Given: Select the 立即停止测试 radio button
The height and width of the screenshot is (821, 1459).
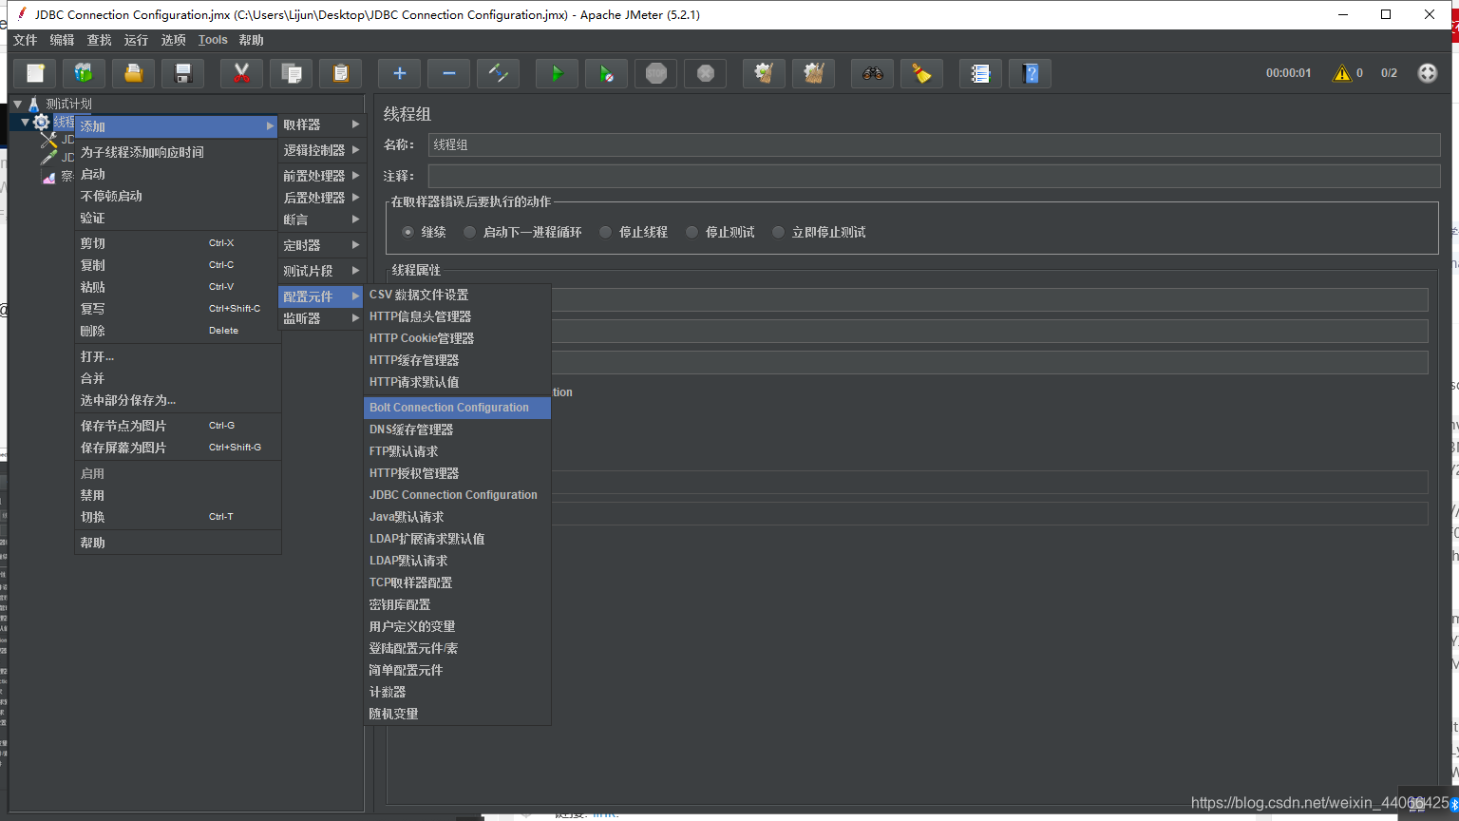Looking at the screenshot, I should 778,232.
